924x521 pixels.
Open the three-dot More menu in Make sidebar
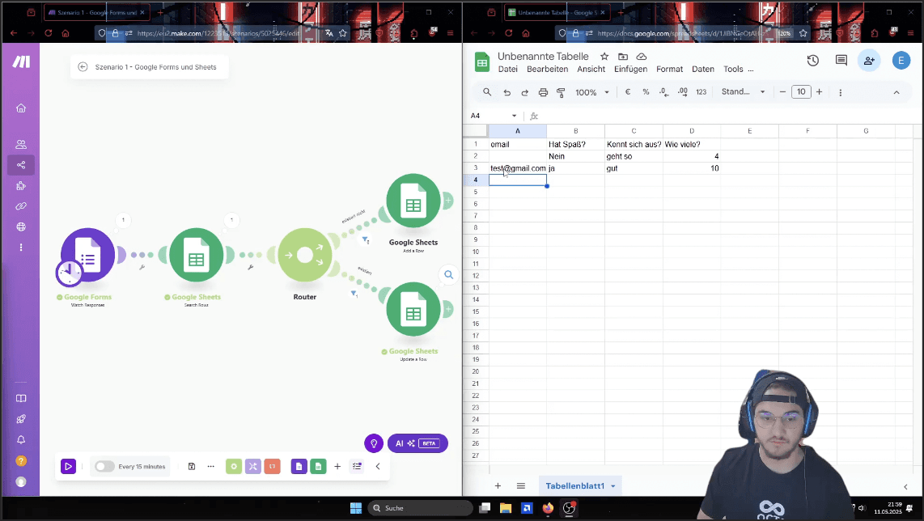pos(20,248)
